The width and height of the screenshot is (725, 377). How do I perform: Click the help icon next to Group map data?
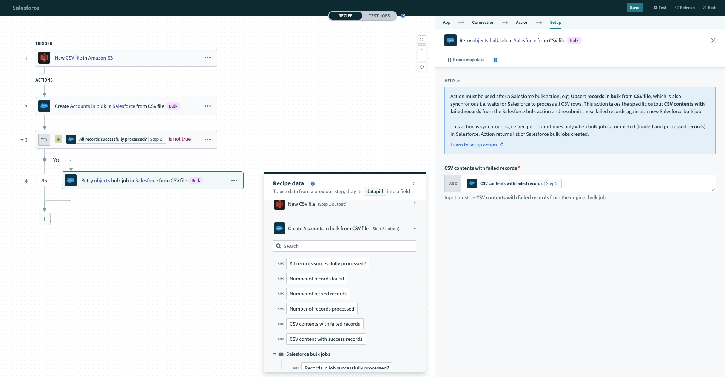tap(495, 60)
